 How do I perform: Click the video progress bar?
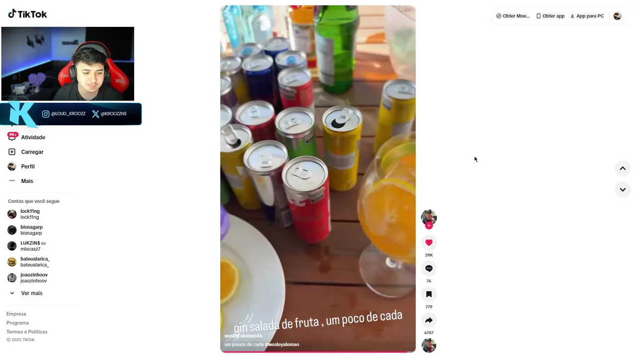click(318, 352)
